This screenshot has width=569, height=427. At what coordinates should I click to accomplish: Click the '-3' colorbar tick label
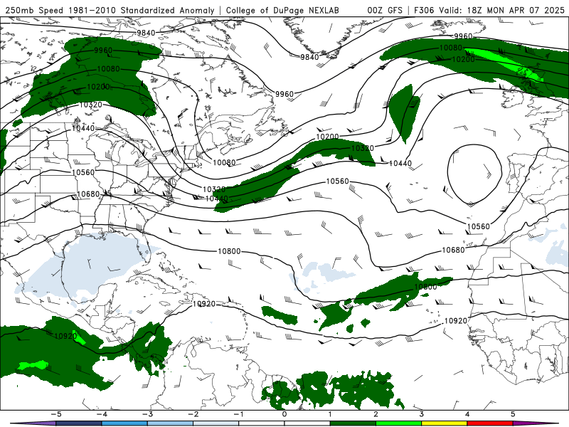coord(147,414)
